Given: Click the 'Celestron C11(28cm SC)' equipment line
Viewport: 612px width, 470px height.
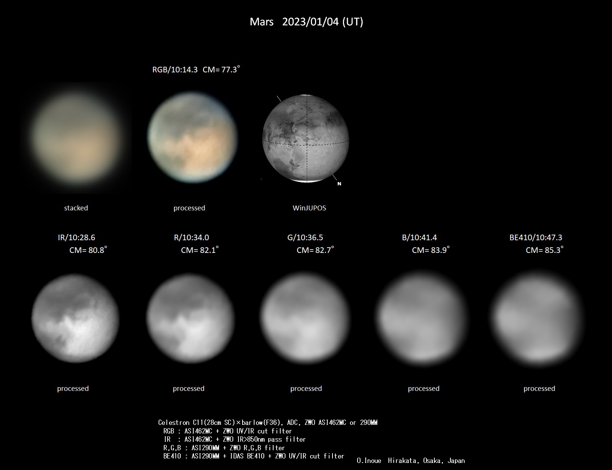Looking at the screenshot, I should (268, 423).
